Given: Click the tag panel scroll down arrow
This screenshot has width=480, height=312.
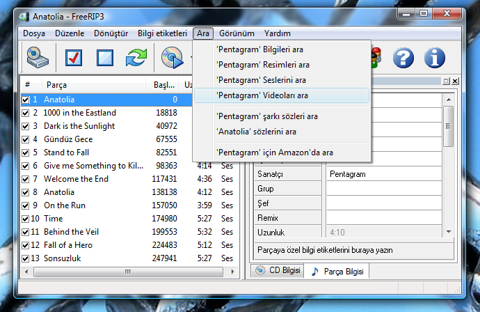Looking at the screenshot, I should click(449, 232).
